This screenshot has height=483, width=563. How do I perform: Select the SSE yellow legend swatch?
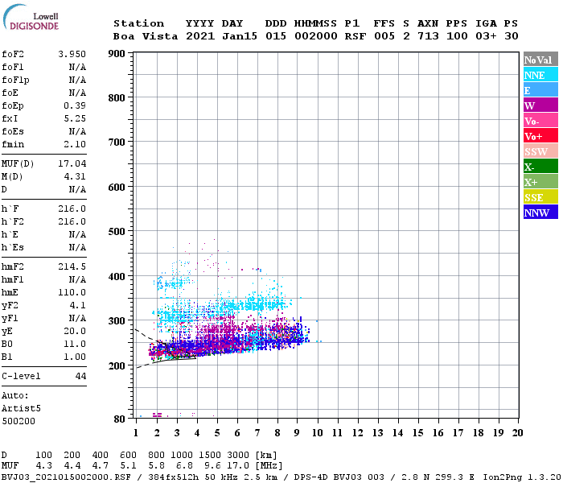[540, 197]
